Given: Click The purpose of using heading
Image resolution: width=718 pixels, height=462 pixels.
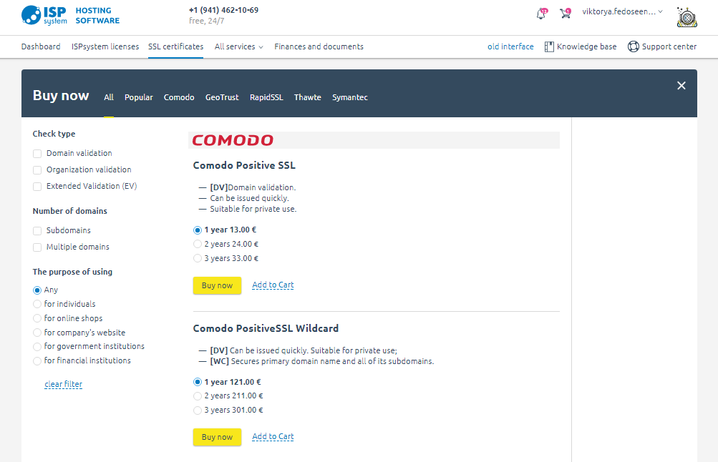Looking at the screenshot, I should 72,272.
